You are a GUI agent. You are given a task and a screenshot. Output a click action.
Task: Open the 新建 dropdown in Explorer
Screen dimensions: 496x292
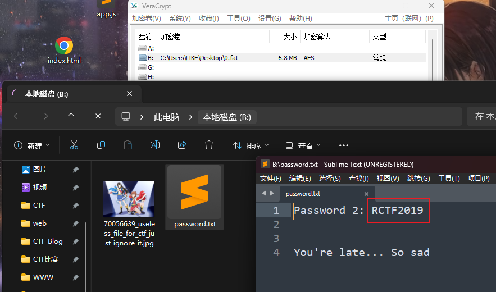32,145
